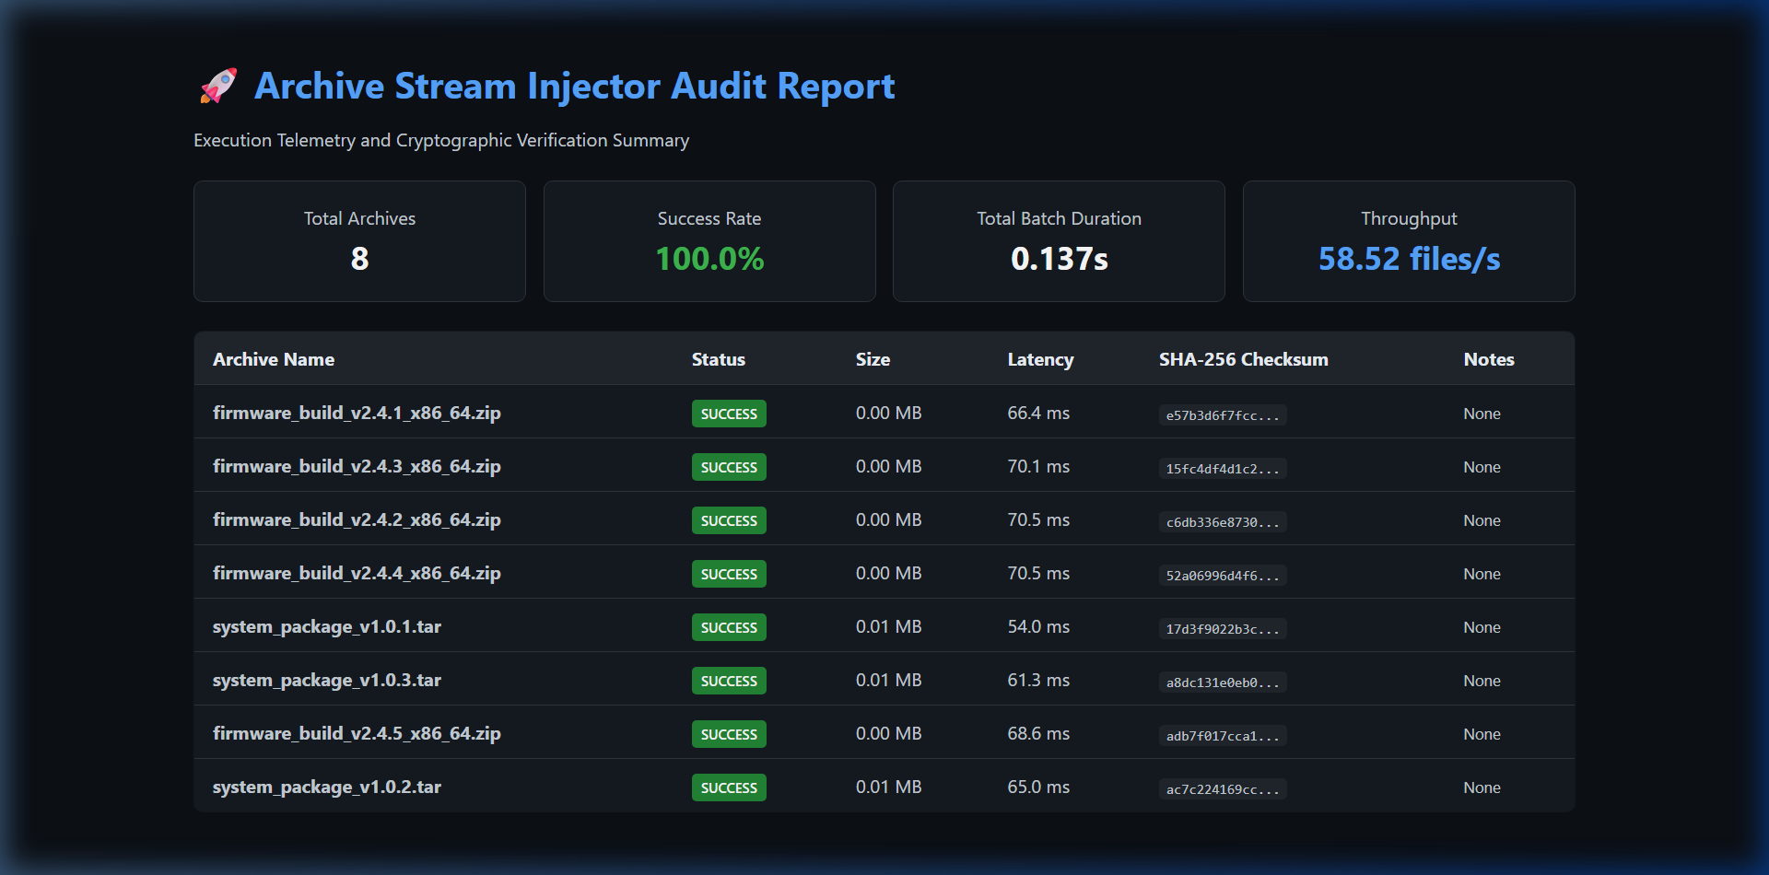This screenshot has height=875, width=1769.
Task: Select the Execution Telemetry subtitle text
Action: tap(441, 140)
